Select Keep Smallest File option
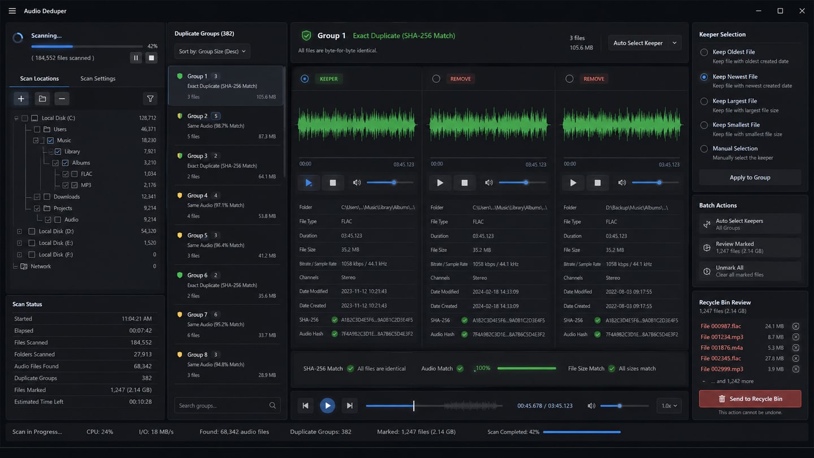 click(704, 125)
